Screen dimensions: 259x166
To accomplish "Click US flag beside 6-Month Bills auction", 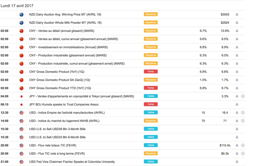I will pyautogui.click(x=21, y=137).
